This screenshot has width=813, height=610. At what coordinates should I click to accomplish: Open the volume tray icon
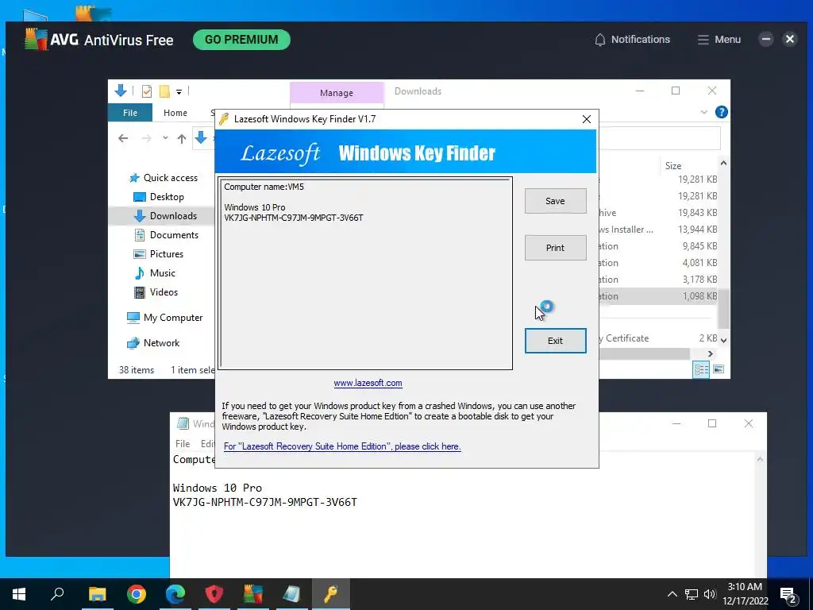[x=710, y=594]
